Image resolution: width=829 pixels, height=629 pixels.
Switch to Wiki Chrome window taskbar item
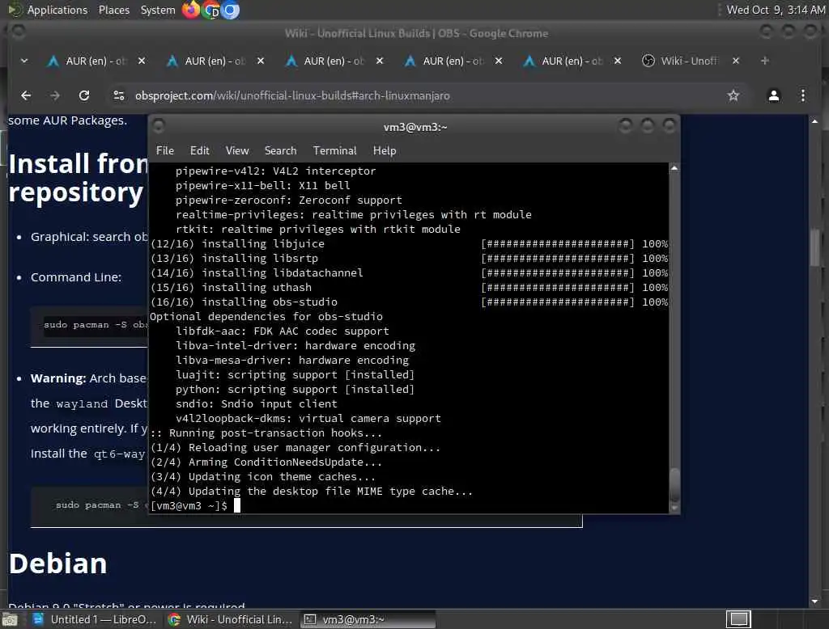(231, 619)
